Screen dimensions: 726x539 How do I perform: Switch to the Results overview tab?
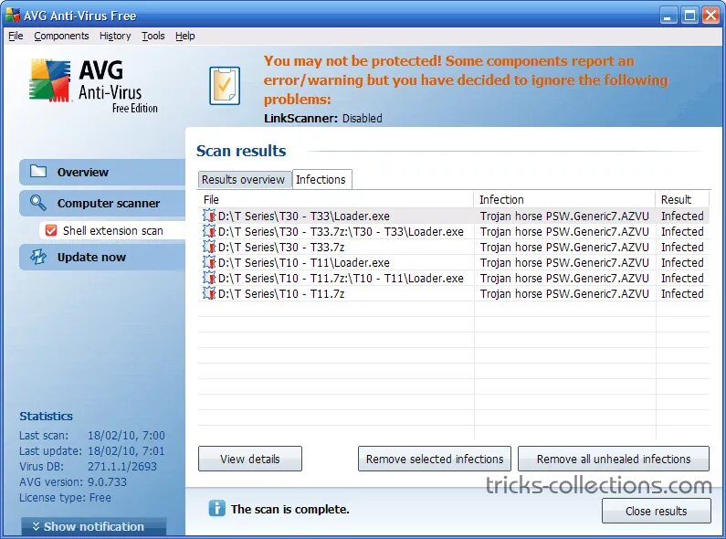coord(243,180)
